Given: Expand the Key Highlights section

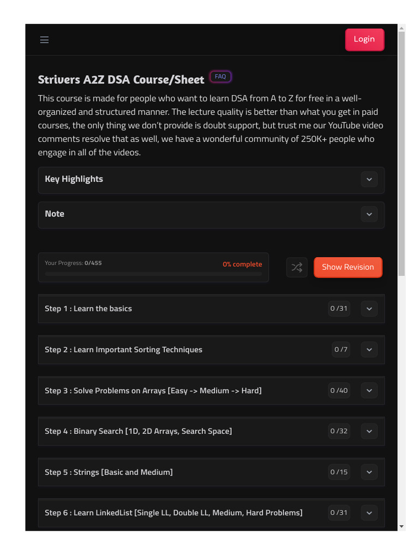Looking at the screenshot, I should (369, 180).
